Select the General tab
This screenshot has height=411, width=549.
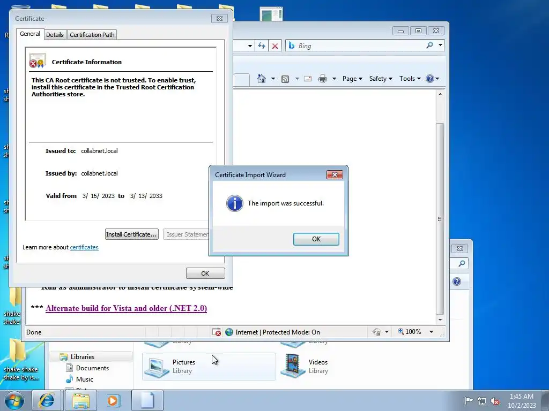(30, 34)
